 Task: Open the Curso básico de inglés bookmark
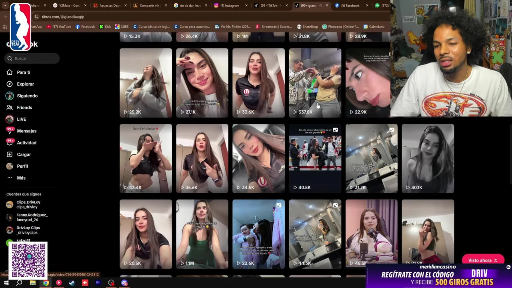151,27
